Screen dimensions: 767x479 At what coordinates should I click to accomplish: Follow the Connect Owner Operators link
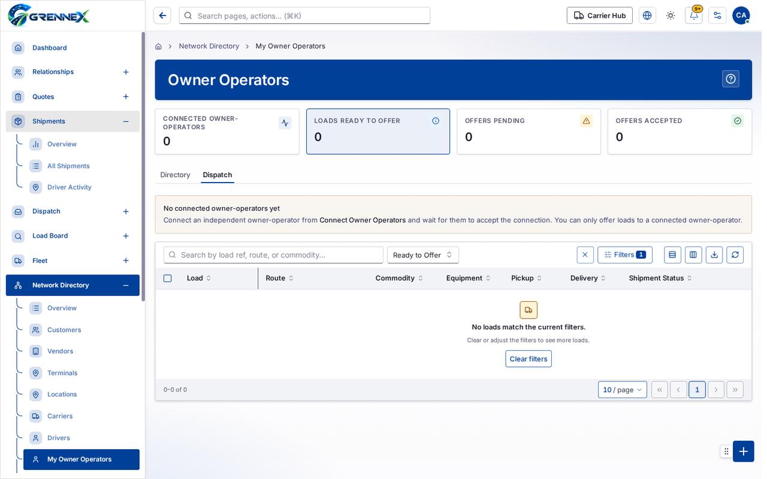(x=363, y=220)
